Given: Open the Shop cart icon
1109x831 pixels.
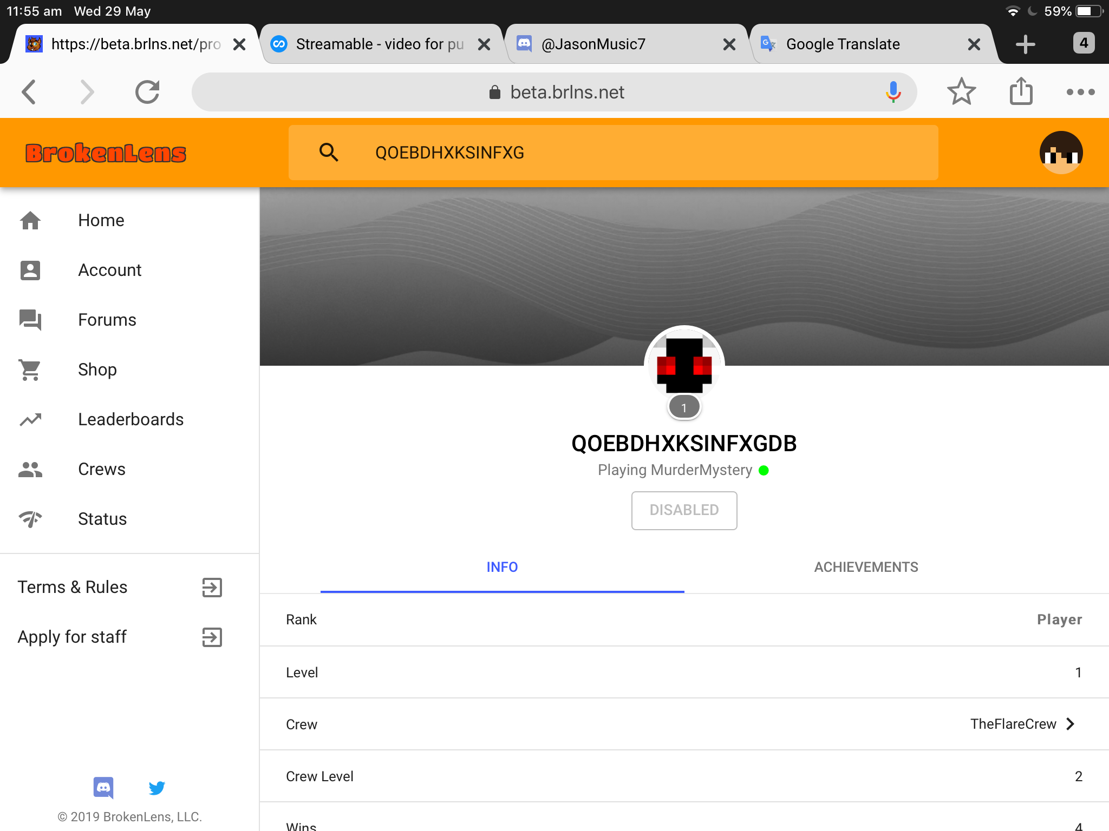Looking at the screenshot, I should tap(30, 370).
